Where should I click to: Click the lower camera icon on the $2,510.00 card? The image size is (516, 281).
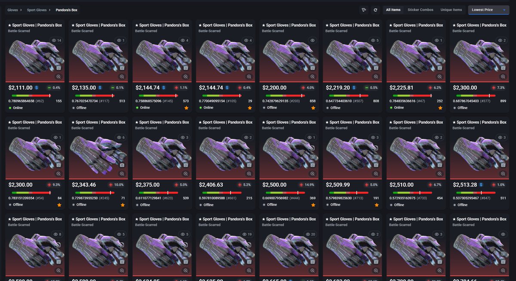tap(439, 165)
